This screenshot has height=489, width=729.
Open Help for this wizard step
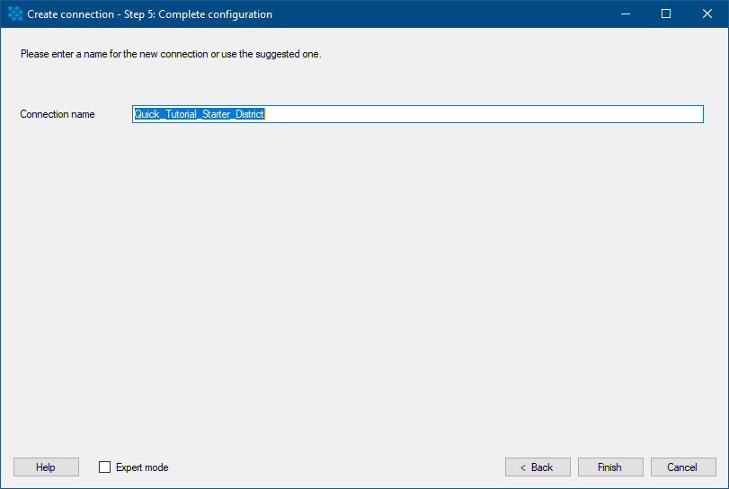pos(46,467)
